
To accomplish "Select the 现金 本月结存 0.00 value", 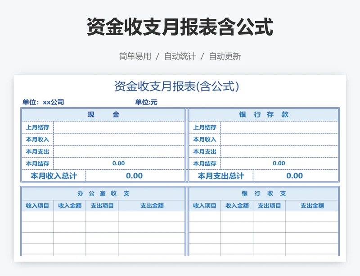I will click(x=118, y=163).
